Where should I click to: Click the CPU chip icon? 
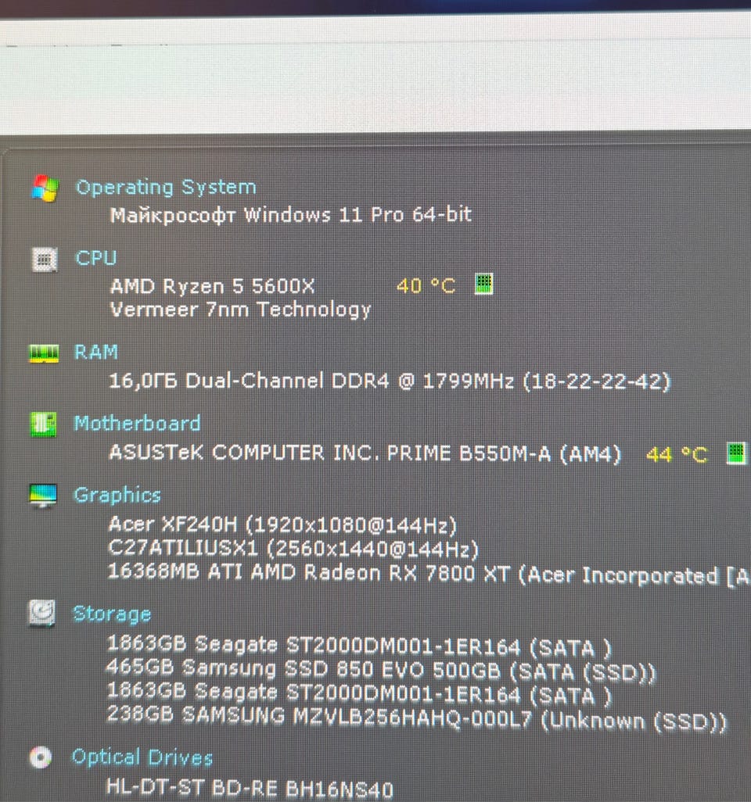point(45,260)
